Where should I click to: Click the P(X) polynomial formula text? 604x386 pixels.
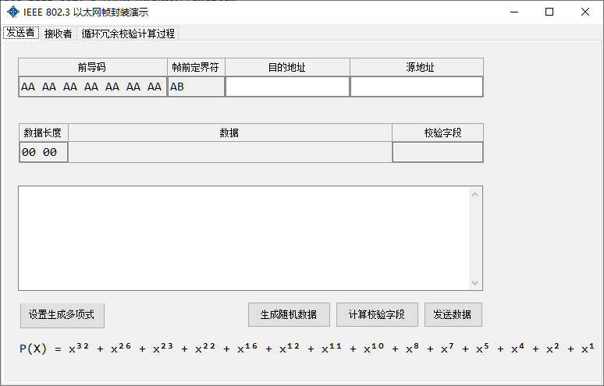click(307, 349)
